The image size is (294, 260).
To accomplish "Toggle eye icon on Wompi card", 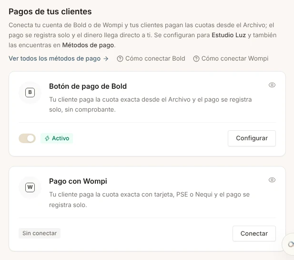I will click(272, 180).
